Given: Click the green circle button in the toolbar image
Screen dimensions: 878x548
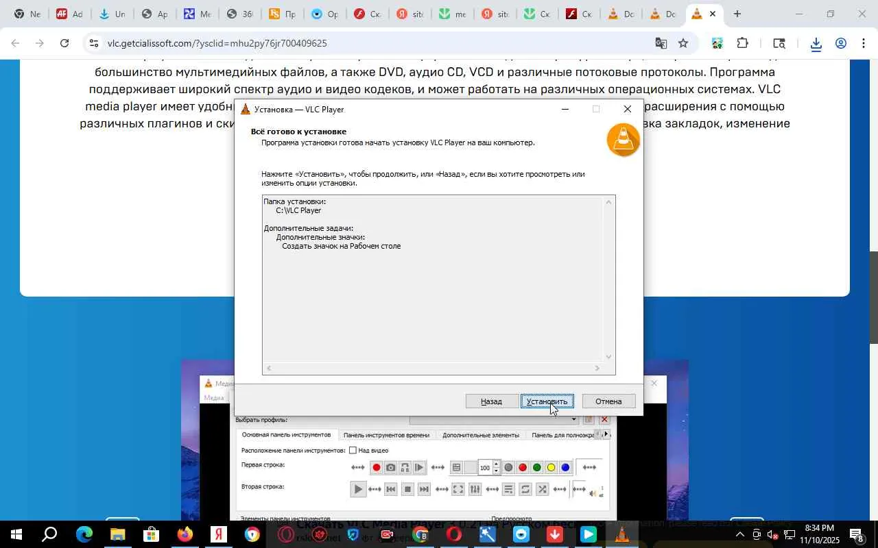Looking at the screenshot, I should [536, 468].
